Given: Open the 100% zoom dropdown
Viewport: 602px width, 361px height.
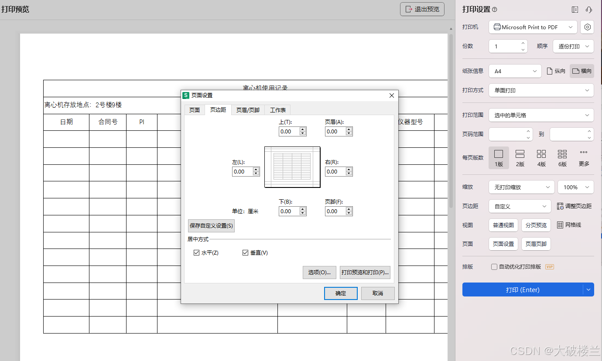Looking at the screenshot, I should pos(575,187).
